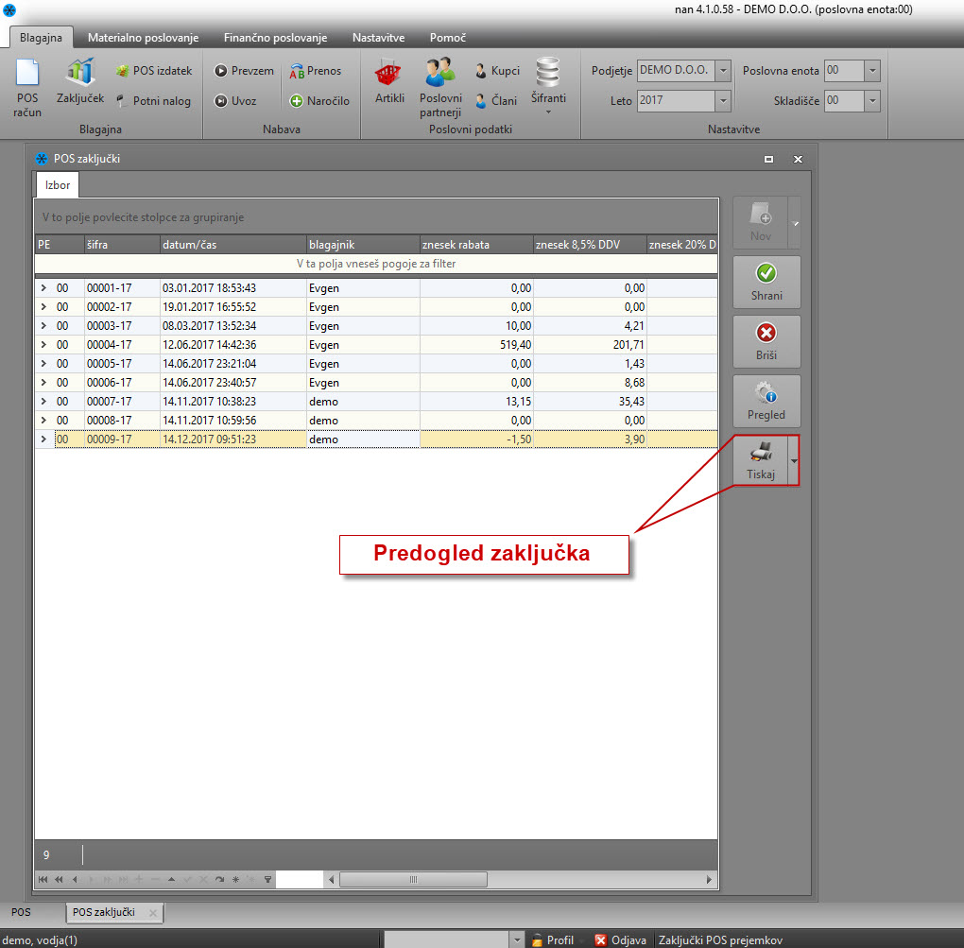Viewport: 964px width, 948px height.
Task: Open Potni nalog
Action: [154, 101]
